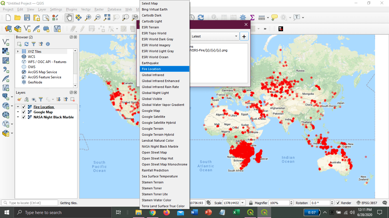389x218 pixels.
Task: Open the Raster menu
Action: (99, 9)
